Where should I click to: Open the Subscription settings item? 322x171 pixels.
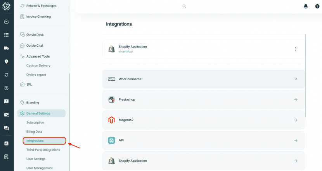(35, 122)
